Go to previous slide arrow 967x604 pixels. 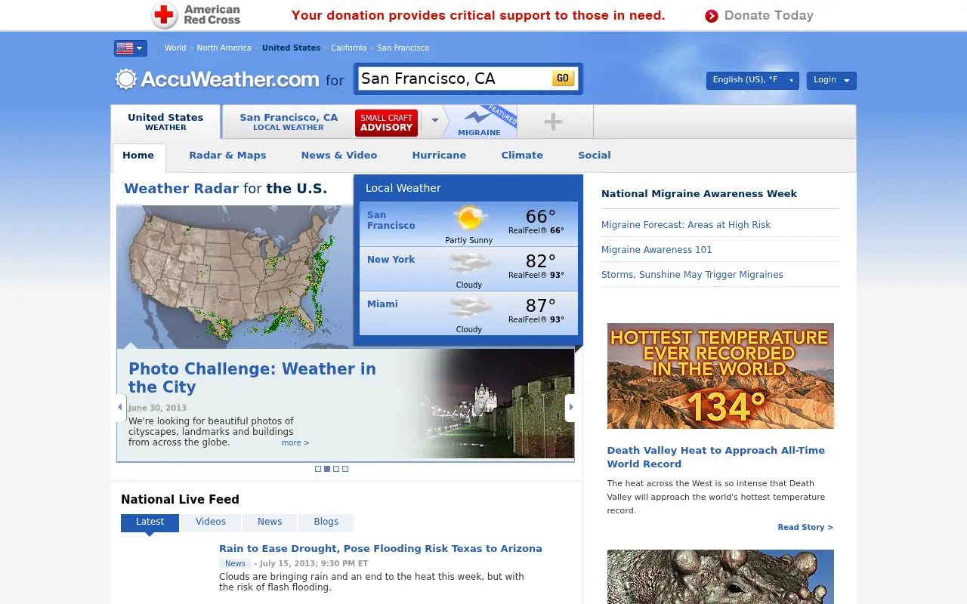(x=120, y=408)
